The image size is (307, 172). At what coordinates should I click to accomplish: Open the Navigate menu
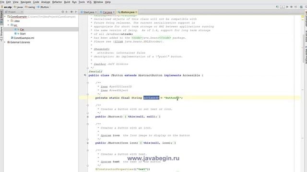25,2
